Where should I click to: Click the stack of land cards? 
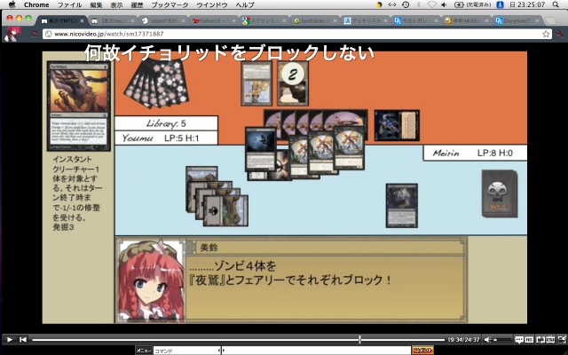[217, 196]
